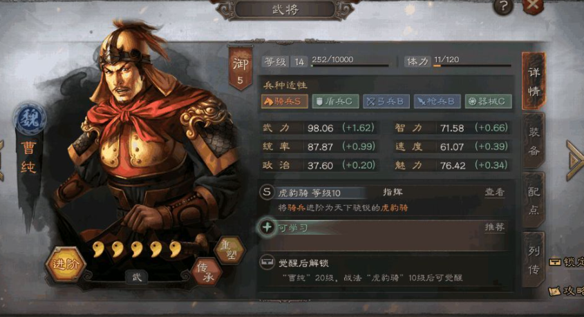Viewport: 584px width, 317px height.
Task: Click the green plus 可学习 skill slot icon
Action: (x=267, y=227)
